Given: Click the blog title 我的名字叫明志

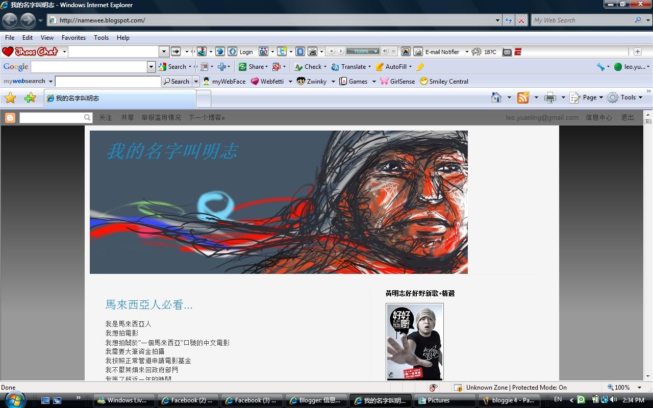Looking at the screenshot, I should pos(172,151).
